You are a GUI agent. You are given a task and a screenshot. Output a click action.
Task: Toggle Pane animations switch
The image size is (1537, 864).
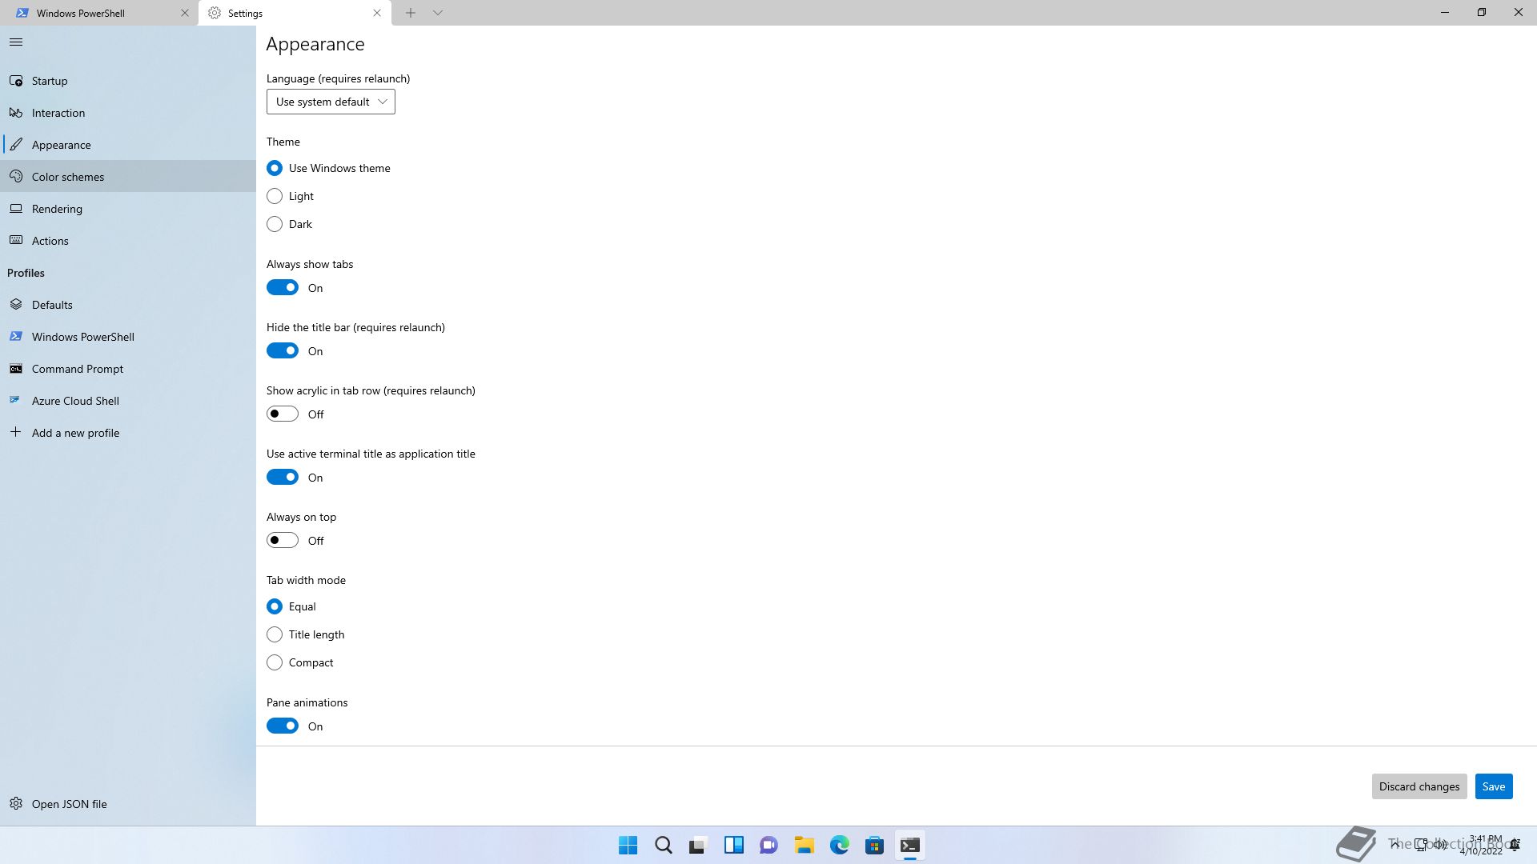pos(283,726)
